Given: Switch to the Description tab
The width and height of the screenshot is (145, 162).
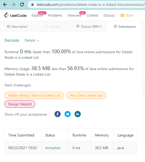Looking at the screenshot, I should pyautogui.click(x=17, y=27).
